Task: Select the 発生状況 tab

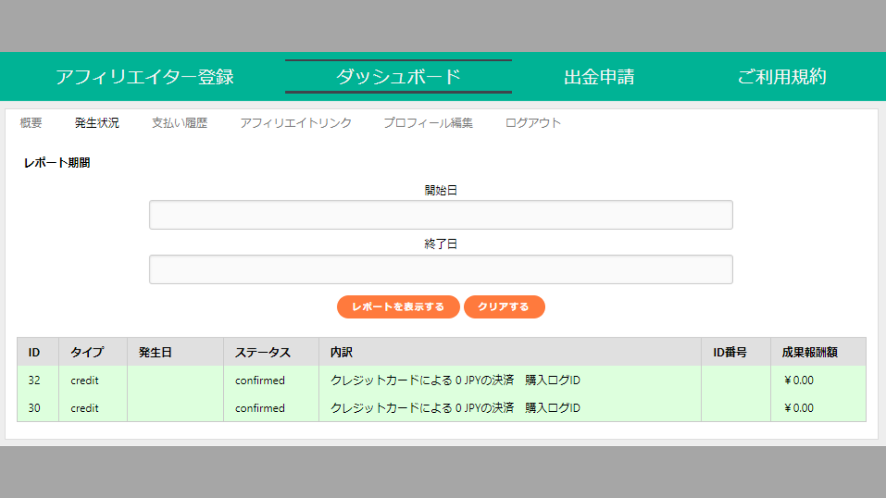Action: (x=97, y=123)
